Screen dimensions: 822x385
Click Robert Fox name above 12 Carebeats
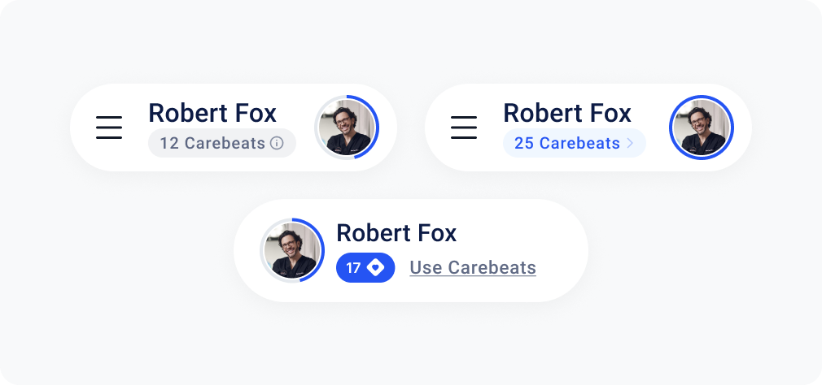[212, 113]
